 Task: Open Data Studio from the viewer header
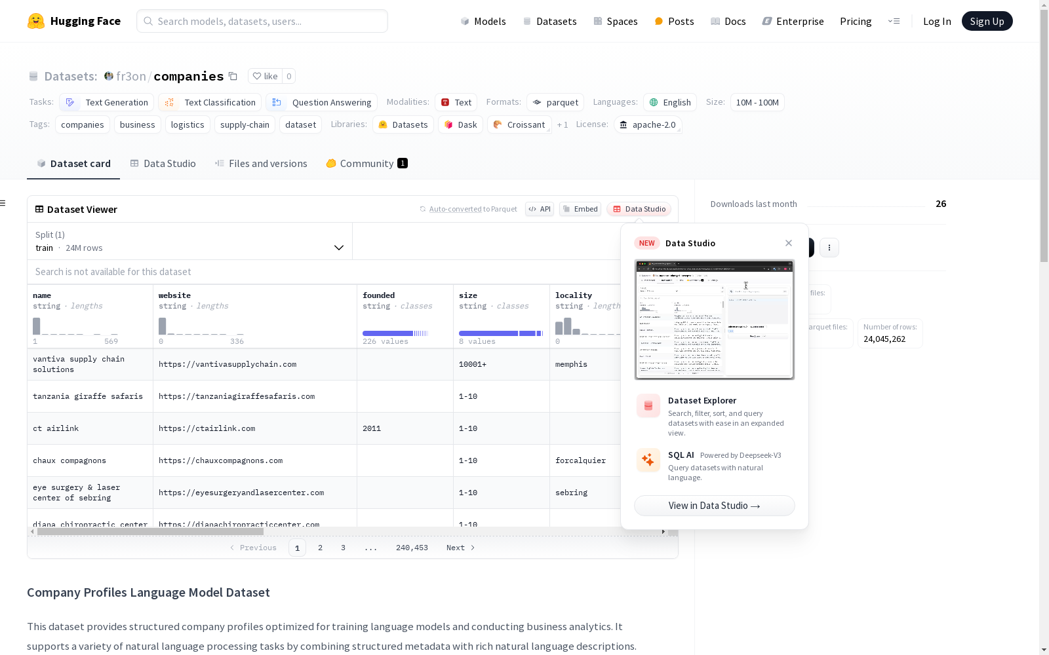(639, 209)
